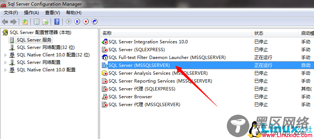Click the SQL Server Browser service icon
Image resolution: width=314 pixels, height=139 pixels.
(x=105, y=96)
